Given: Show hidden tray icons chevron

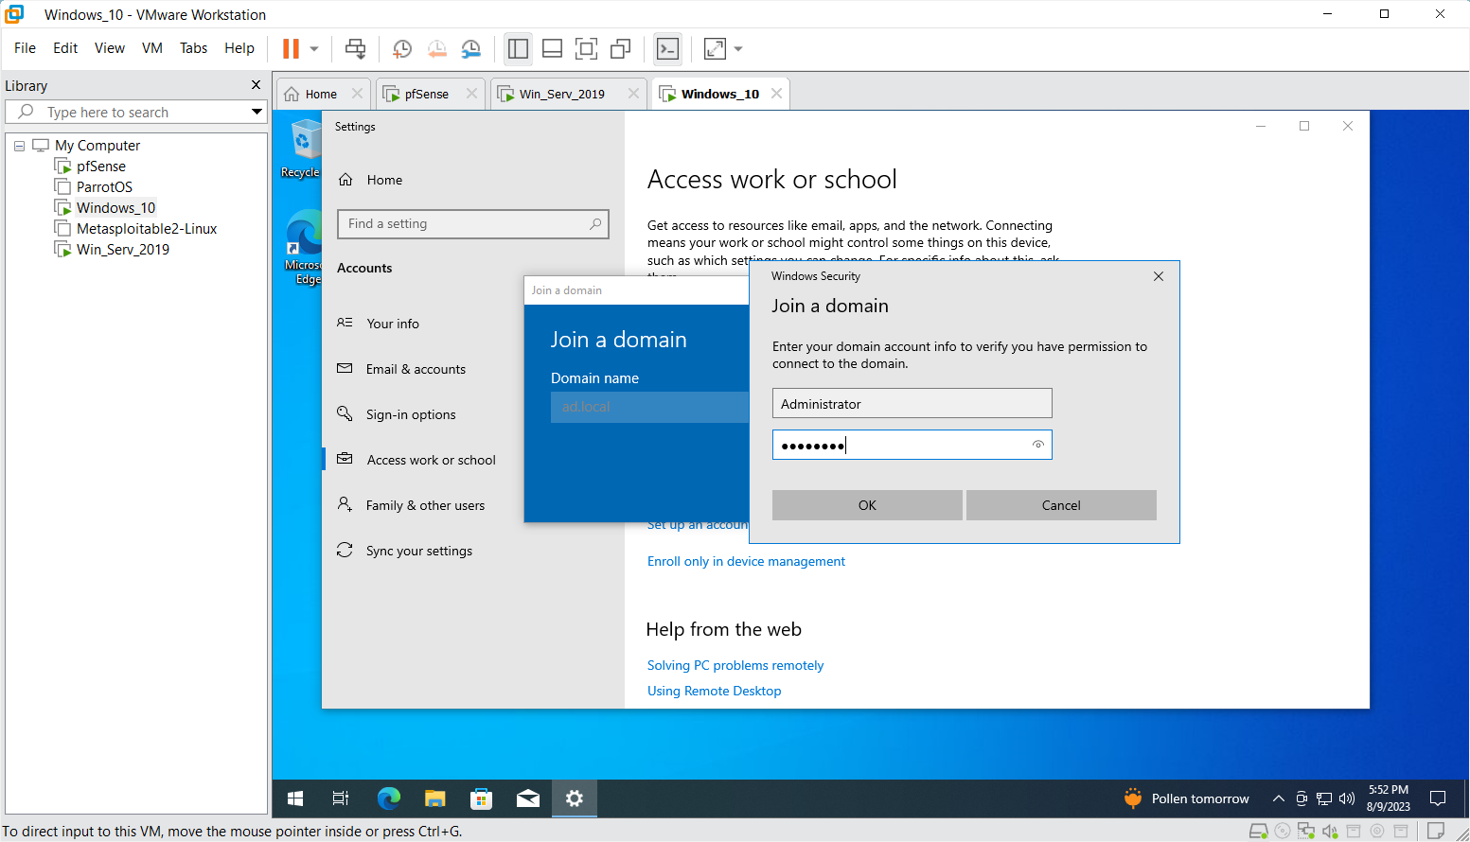Looking at the screenshot, I should (1278, 798).
